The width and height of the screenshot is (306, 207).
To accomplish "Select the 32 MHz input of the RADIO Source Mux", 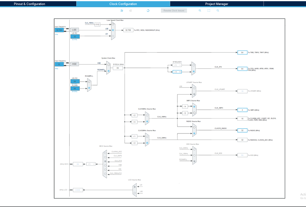I will coord(194,134).
